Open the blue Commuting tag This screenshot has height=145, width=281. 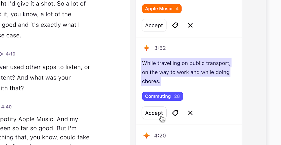[162, 96]
